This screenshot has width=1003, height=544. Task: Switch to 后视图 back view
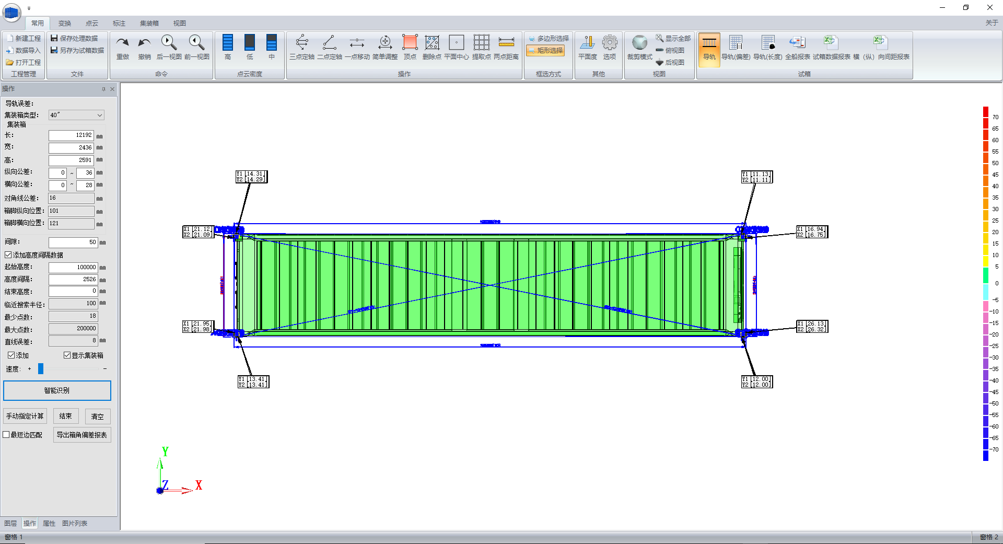pyautogui.click(x=670, y=62)
